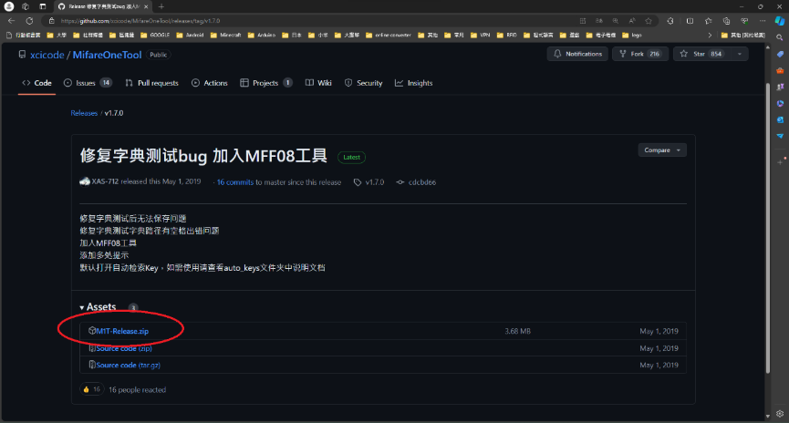The height and width of the screenshot is (423, 789).
Task: Open the sidebar shopping tag icon
Action: tap(780, 55)
